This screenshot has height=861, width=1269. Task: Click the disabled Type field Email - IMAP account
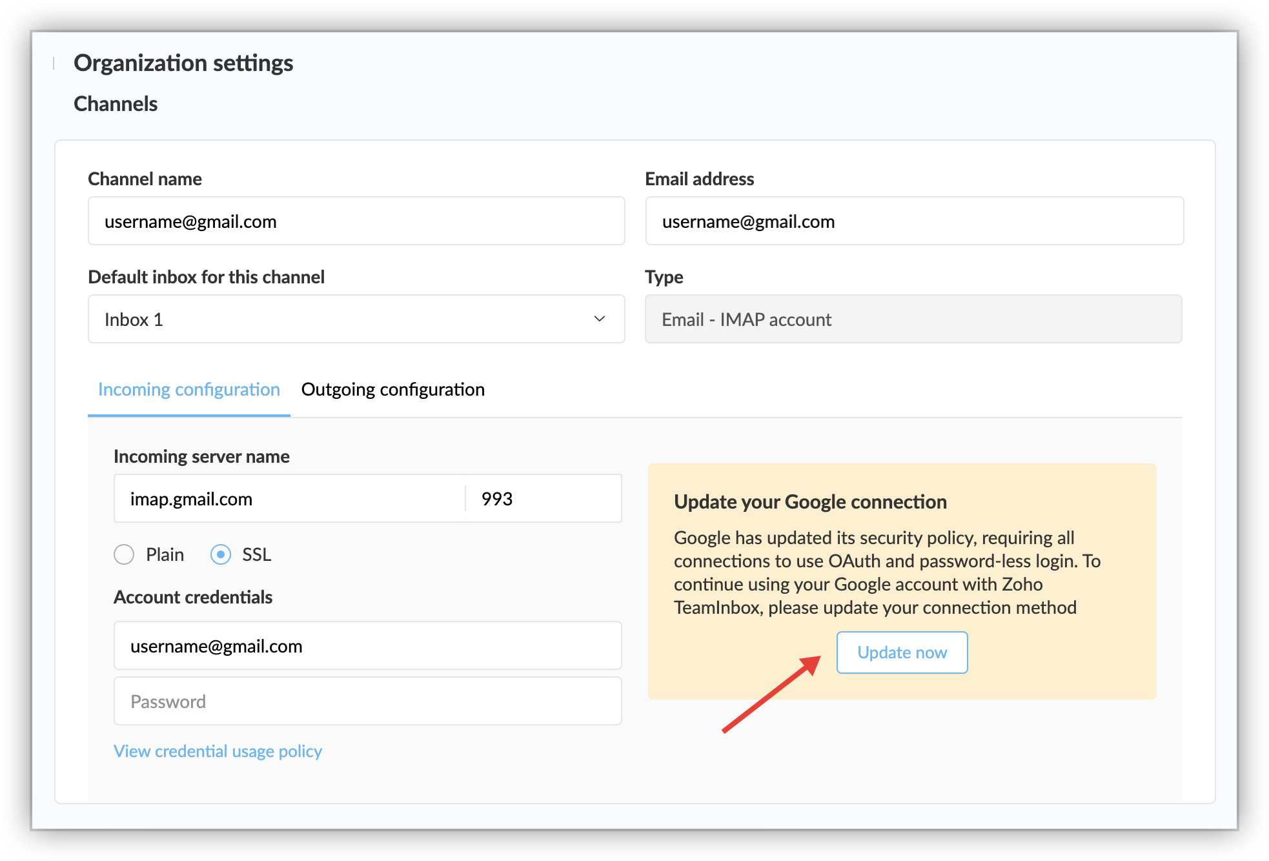point(913,319)
